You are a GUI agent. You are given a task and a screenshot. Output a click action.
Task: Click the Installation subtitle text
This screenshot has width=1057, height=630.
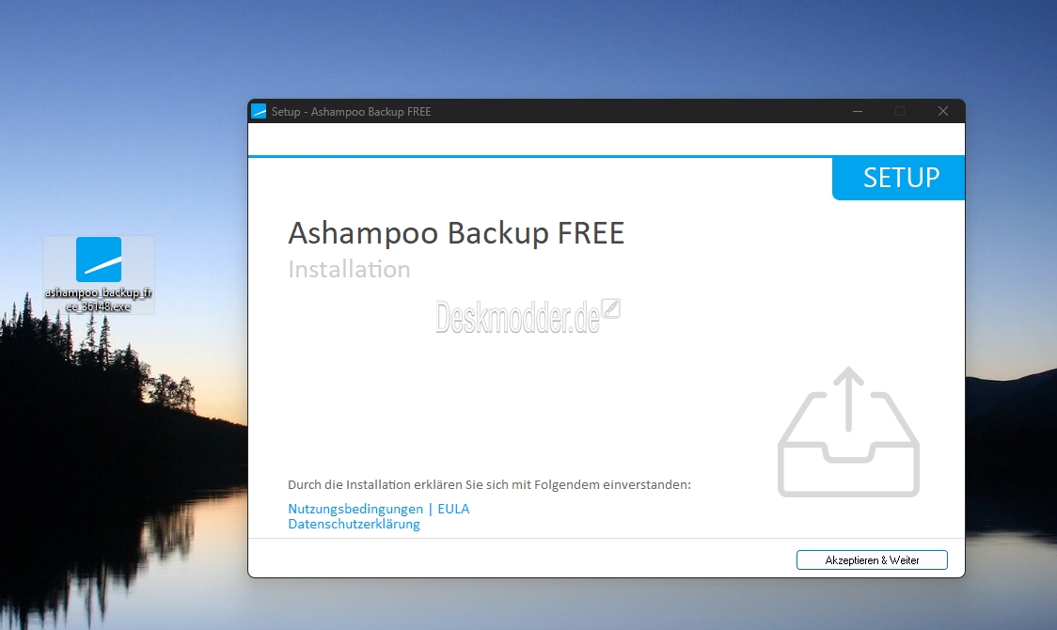349,270
